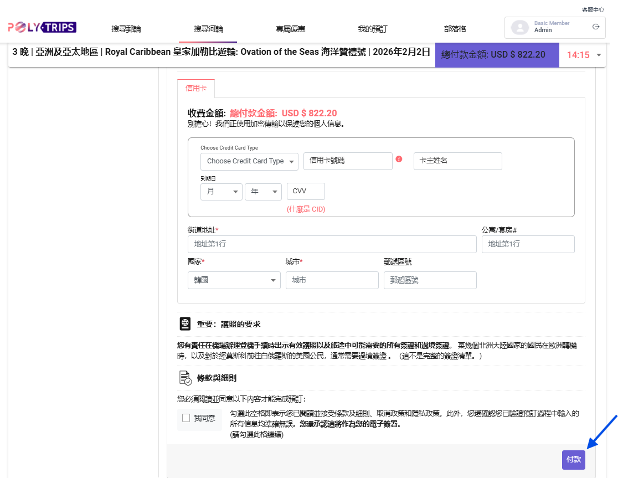
Task: Click the (什麼是 CID) link
Action: coord(306,209)
